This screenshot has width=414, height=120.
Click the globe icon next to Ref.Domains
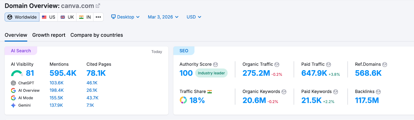point(385,65)
